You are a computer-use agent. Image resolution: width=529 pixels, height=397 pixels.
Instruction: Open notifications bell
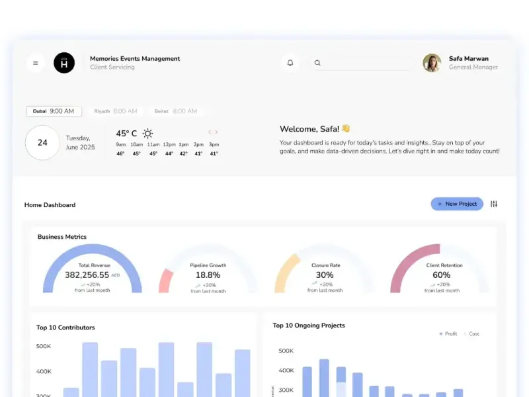[x=290, y=63]
